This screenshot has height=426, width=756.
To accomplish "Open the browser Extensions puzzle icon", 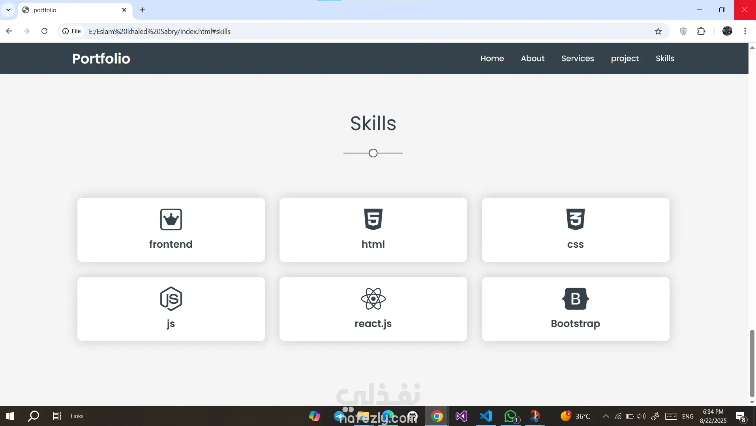I will tap(701, 31).
